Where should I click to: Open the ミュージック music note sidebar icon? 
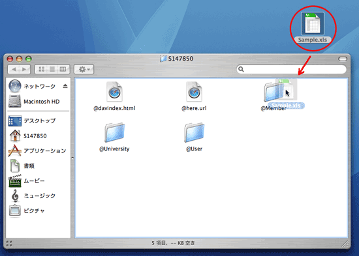(15, 196)
